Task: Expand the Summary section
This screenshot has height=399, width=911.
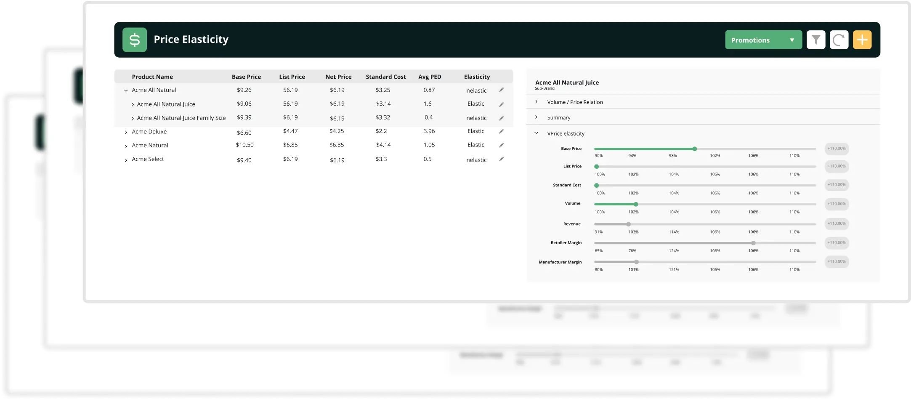Action: pos(536,117)
